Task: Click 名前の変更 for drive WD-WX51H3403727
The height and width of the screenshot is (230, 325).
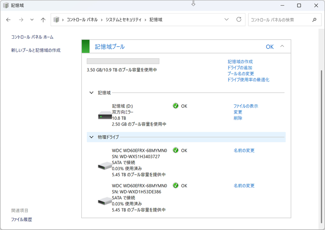Action: tap(244, 151)
